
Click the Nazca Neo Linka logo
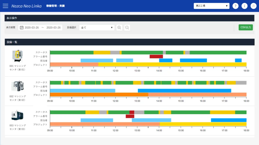point(26,6)
